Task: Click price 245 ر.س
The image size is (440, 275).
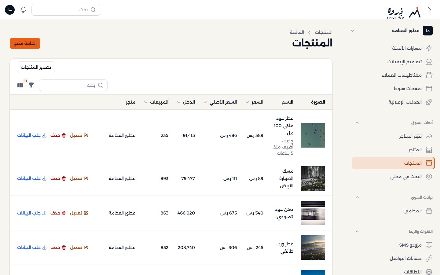Action: 255,248
